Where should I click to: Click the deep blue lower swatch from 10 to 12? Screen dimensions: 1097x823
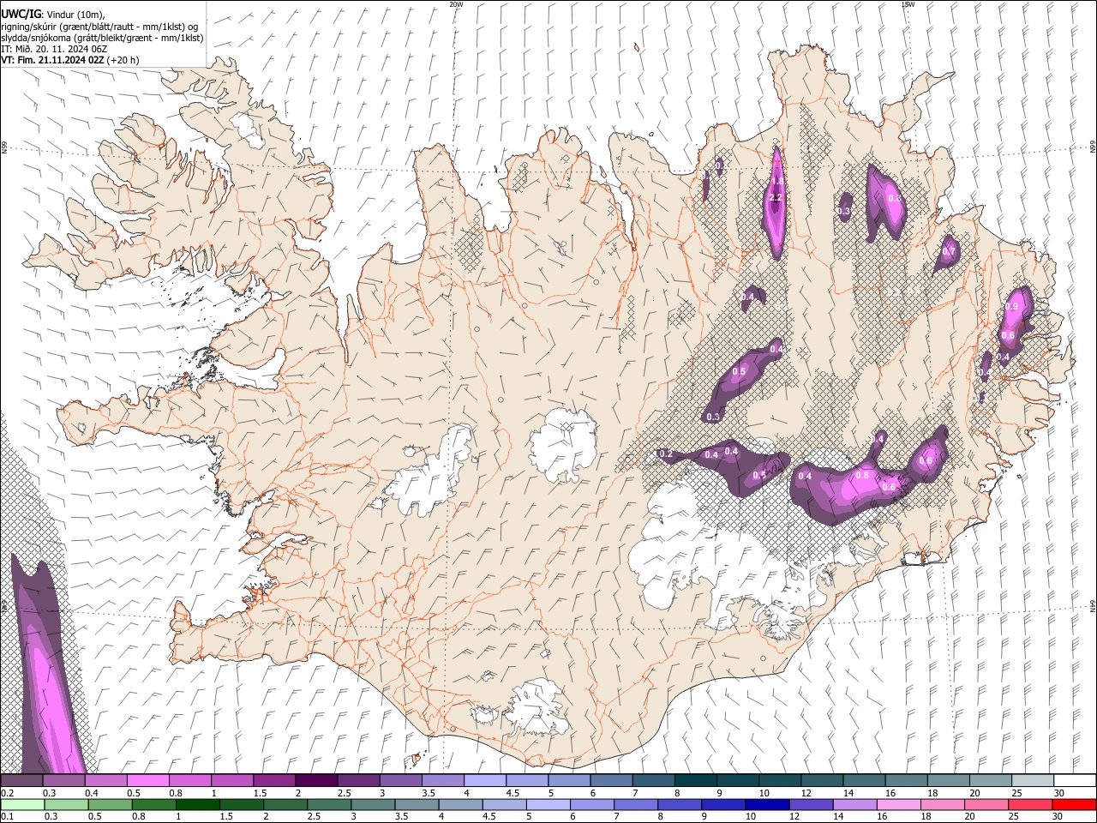tap(766, 804)
